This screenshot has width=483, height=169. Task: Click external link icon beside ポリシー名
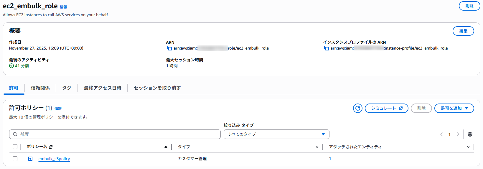tap(51, 147)
